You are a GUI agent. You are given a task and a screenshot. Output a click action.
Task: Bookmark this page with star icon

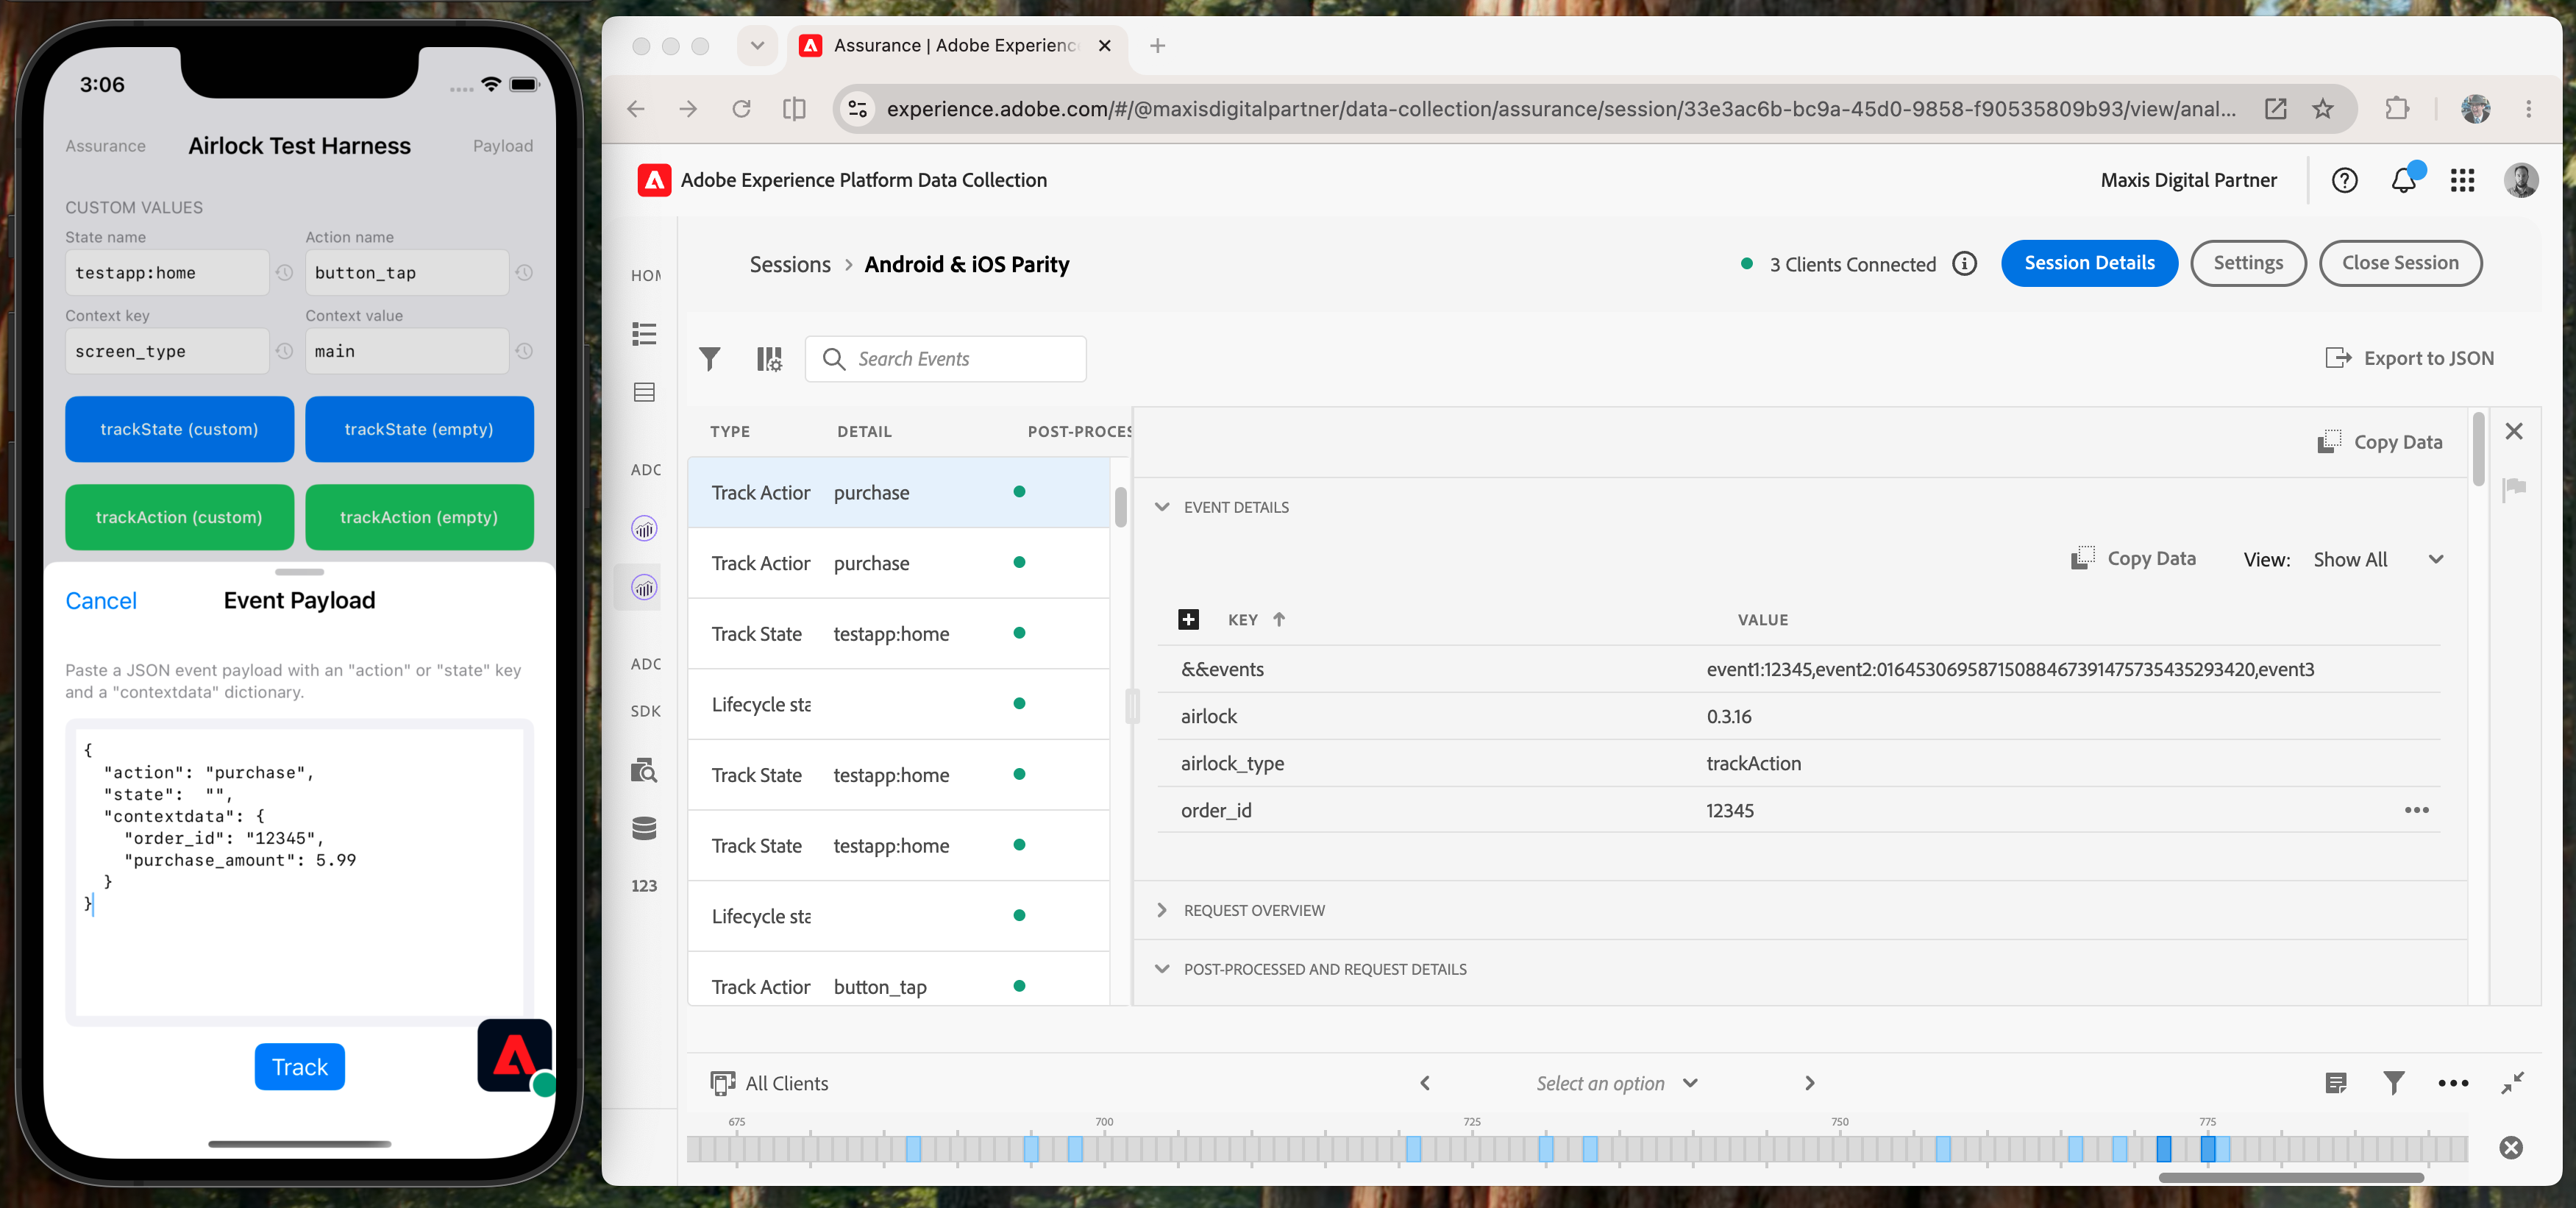[2322, 109]
